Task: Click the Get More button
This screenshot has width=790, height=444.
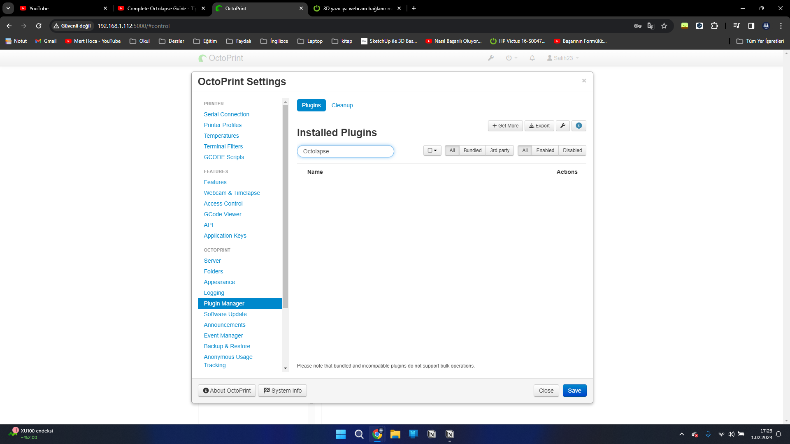Action: click(x=505, y=126)
